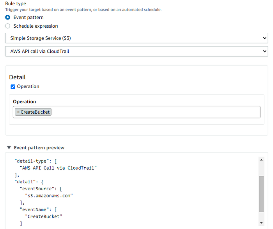The width and height of the screenshot is (273, 229).
Task: Click the Schedule expression label text
Action: (x=36, y=26)
